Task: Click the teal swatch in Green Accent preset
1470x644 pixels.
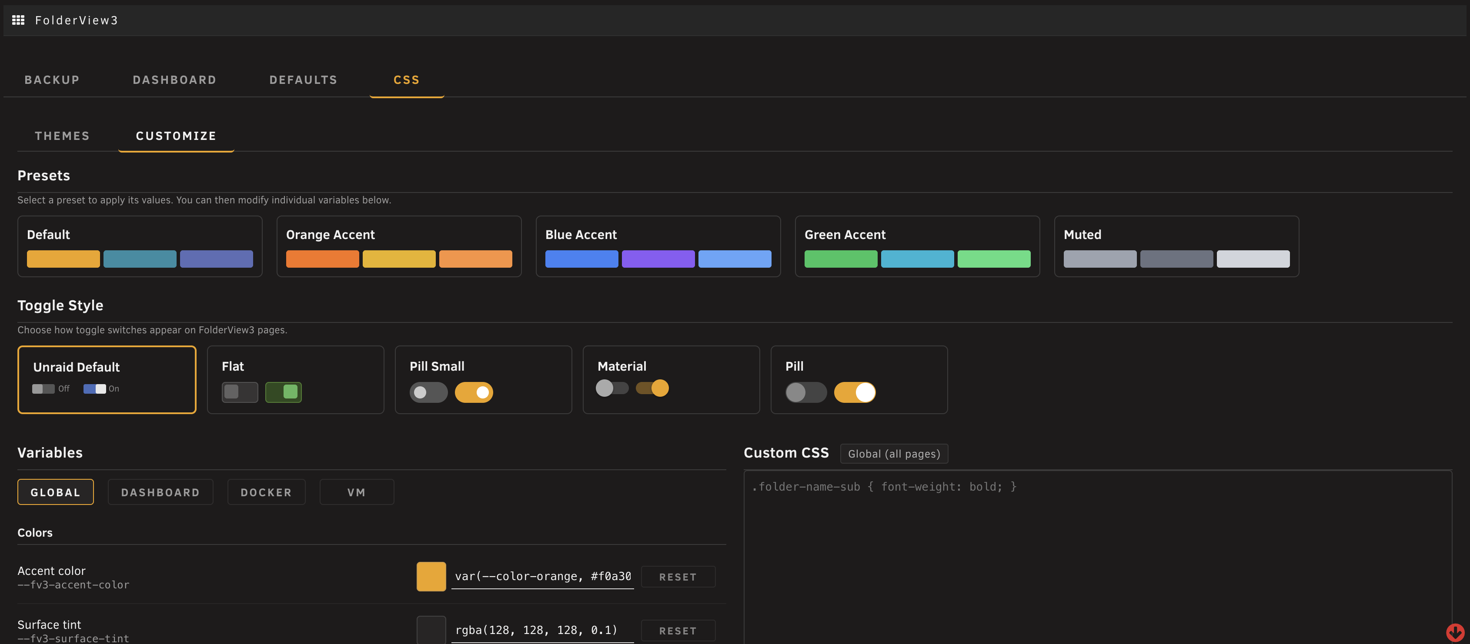Action: tap(917, 259)
